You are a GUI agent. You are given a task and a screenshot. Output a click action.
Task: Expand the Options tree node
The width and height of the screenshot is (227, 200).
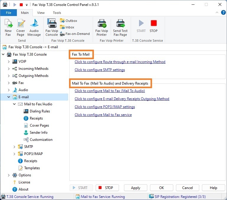tap(9, 175)
